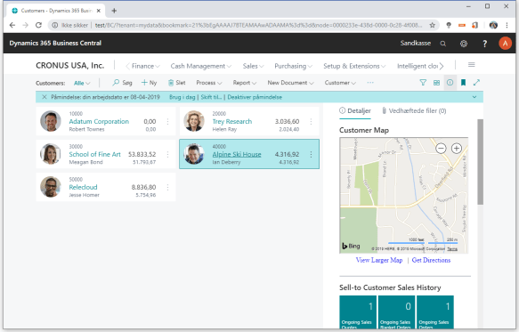Image resolution: width=519 pixels, height=332 pixels.
Task: Create a new customer with Ny
Action: [149, 83]
